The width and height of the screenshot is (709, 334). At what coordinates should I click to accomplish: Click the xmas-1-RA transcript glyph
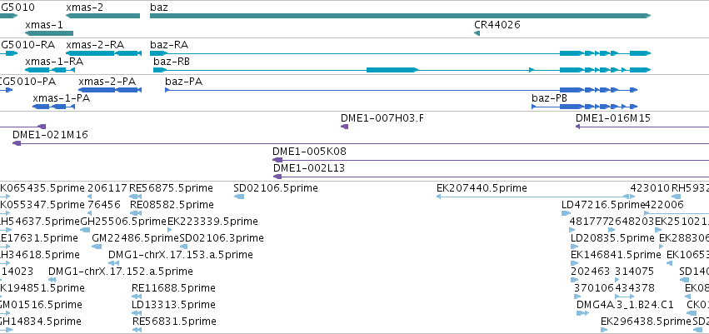pyautogui.click(x=57, y=70)
